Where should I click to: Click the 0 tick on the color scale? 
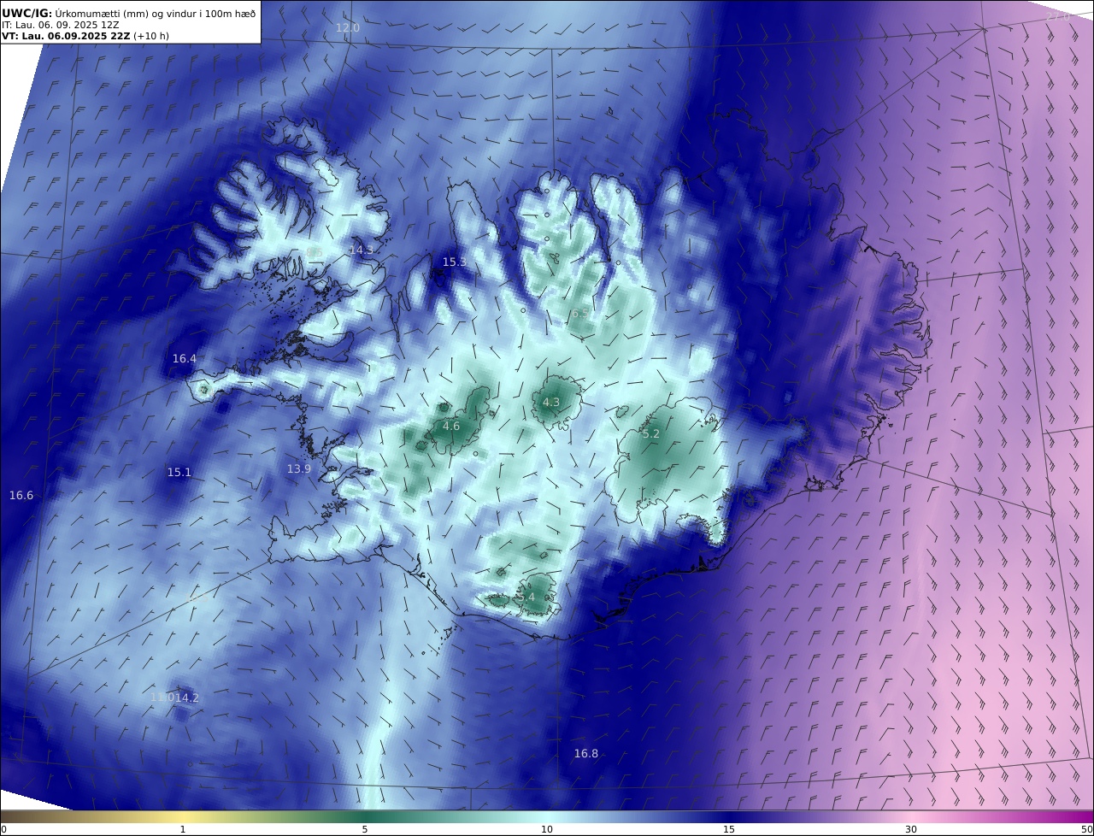coord(3,829)
